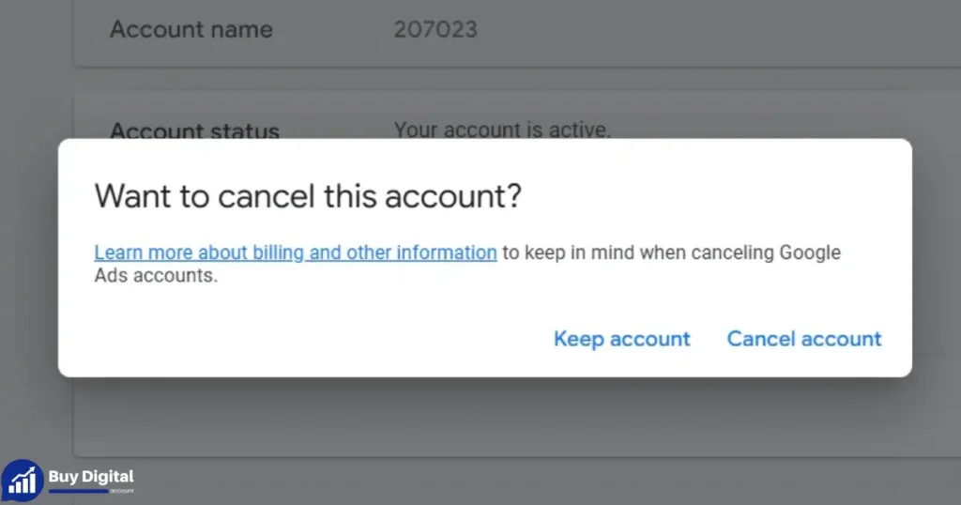This screenshot has width=961, height=505.
Task: Click the word 'Learn' starting the blue link
Action: point(118,252)
